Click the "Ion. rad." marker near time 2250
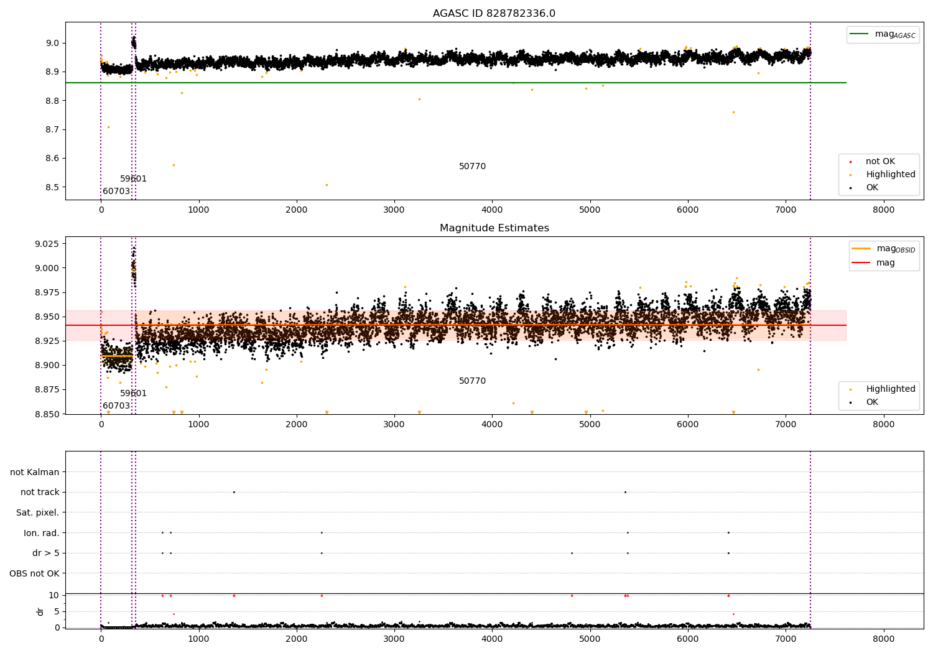 point(322,532)
